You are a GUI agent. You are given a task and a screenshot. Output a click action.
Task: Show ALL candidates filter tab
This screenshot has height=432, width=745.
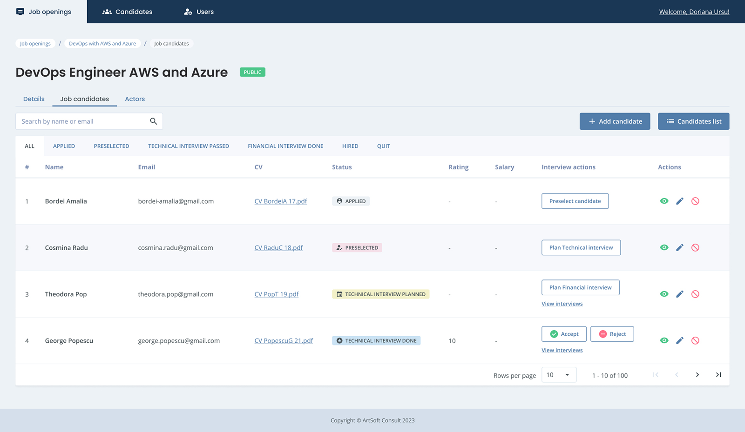click(x=29, y=146)
